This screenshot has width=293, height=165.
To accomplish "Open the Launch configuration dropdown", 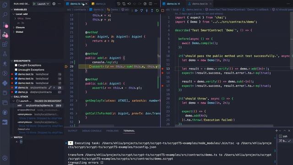I will click(x=43, y=4).
